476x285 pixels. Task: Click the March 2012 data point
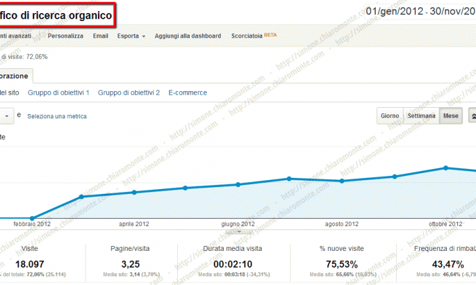[81, 196]
